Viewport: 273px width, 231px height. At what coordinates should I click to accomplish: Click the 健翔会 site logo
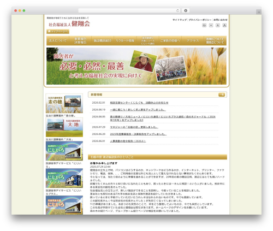tap(69, 24)
